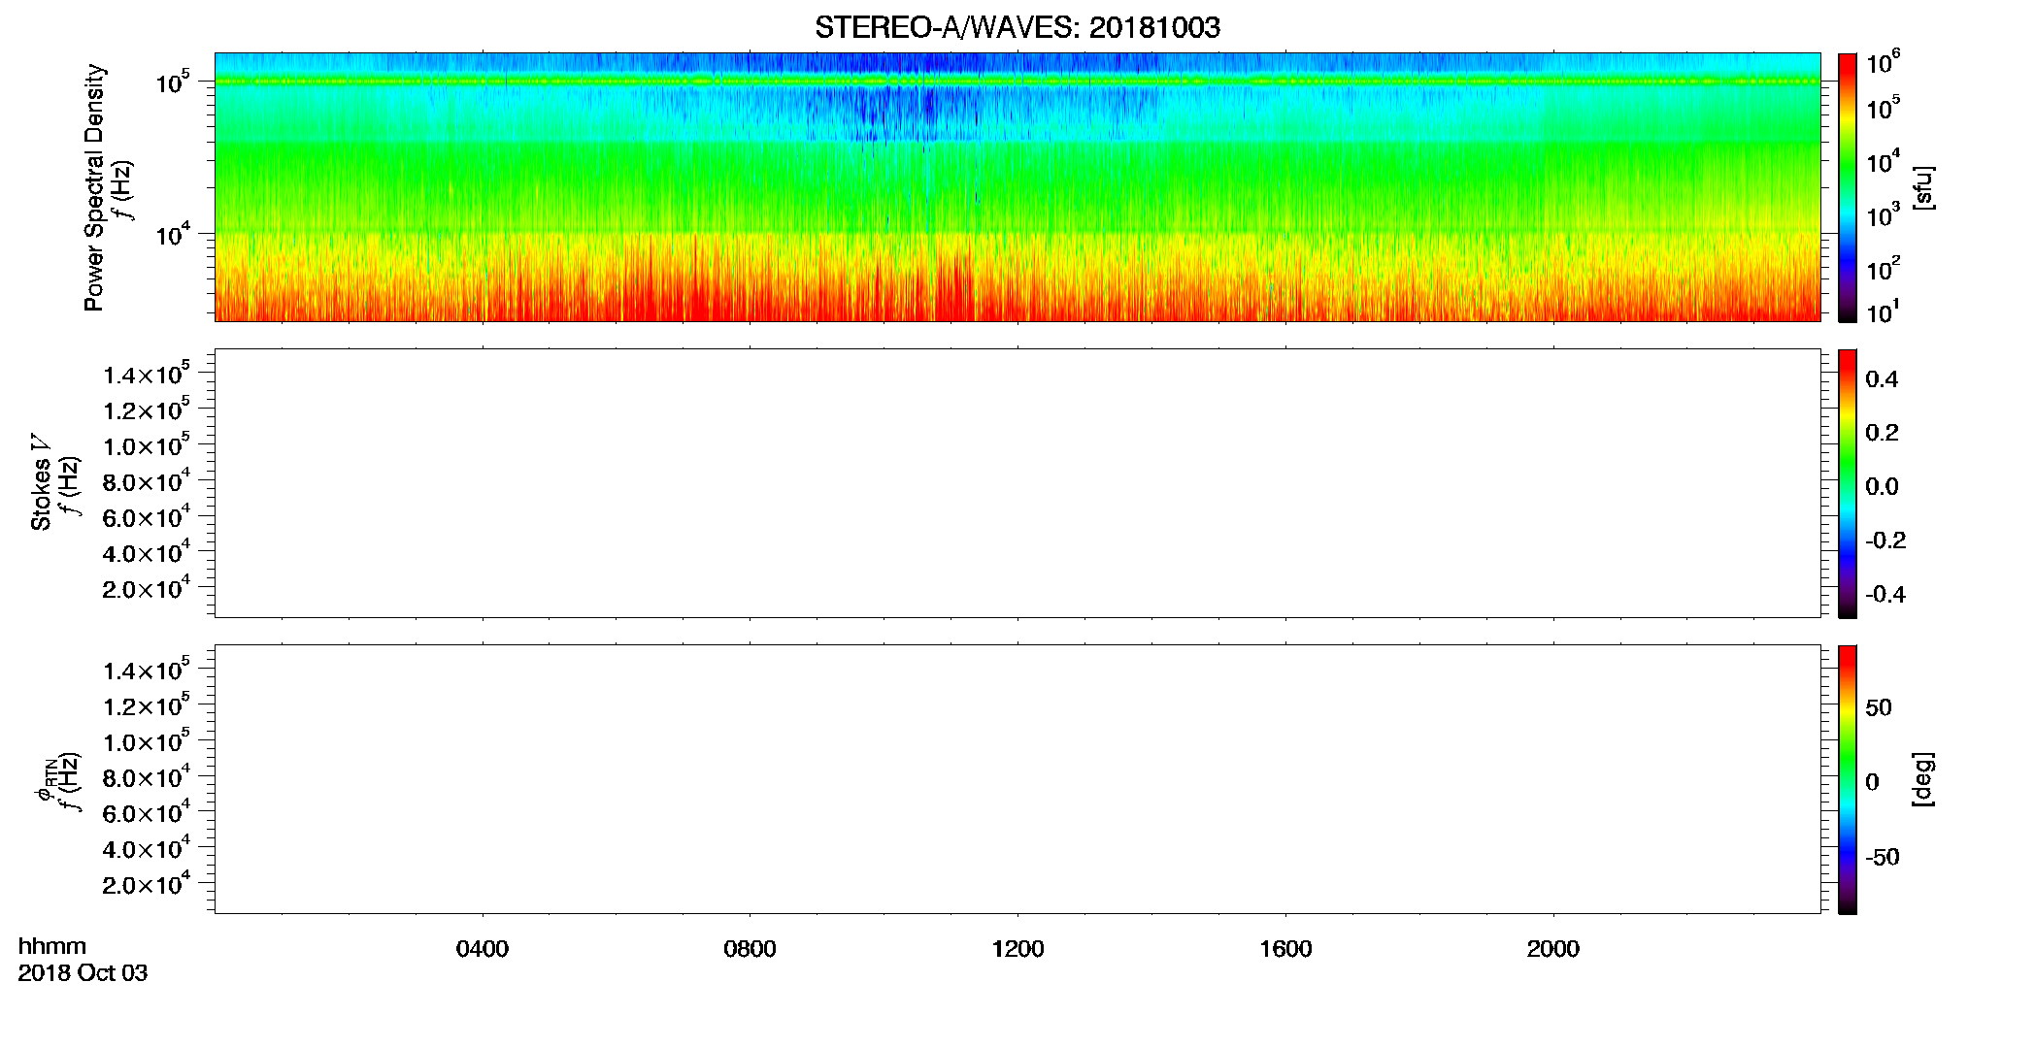This screenshot has height=1048, width=2035.
Task: Select the sfu color bar of top panel
Action: (1848, 187)
